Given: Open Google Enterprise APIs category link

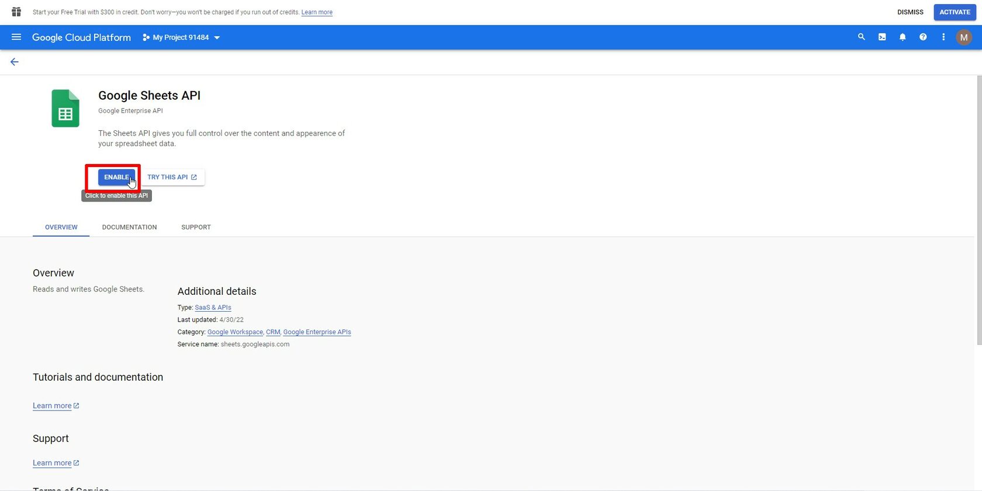Looking at the screenshot, I should pos(317,332).
